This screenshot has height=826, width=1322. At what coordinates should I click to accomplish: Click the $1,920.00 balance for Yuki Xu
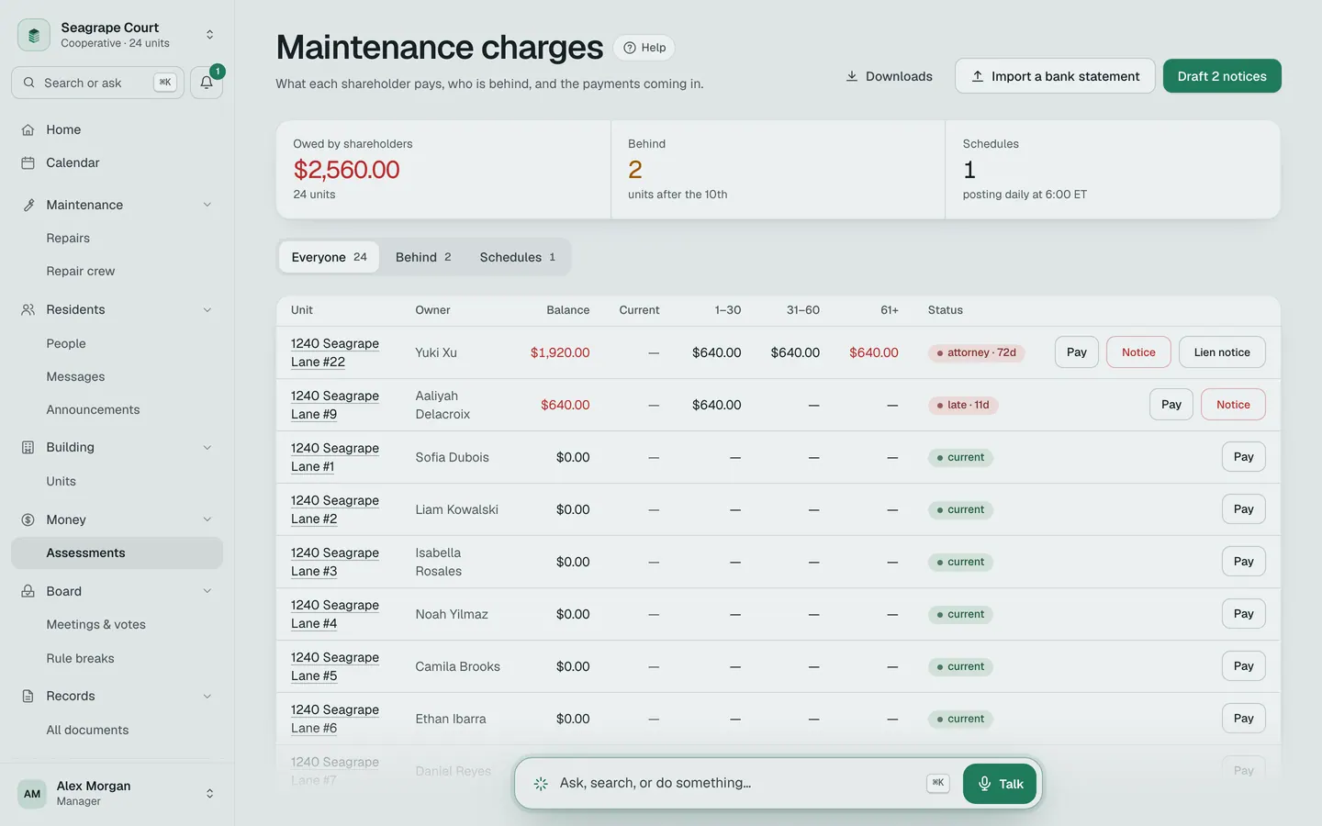[560, 352]
